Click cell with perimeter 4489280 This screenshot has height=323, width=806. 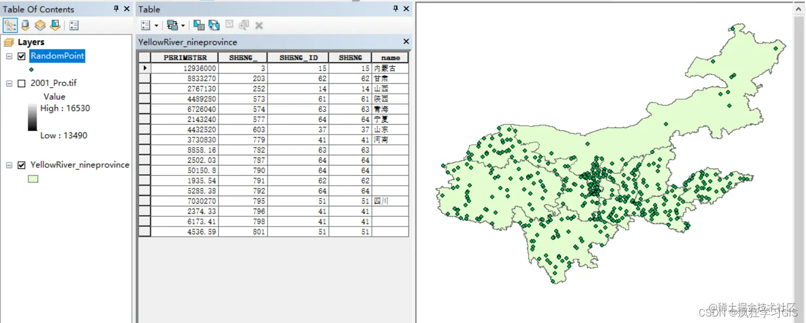(185, 99)
